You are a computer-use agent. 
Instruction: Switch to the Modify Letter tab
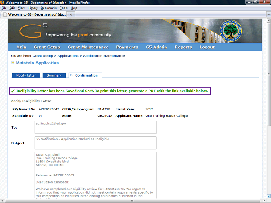pyautogui.click(x=26, y=75)
